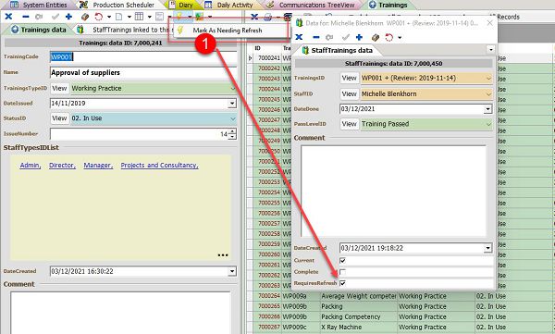Screen dimensions: 555x334
Task: Click into the TrainingCode input field
Action: point(143,57)
